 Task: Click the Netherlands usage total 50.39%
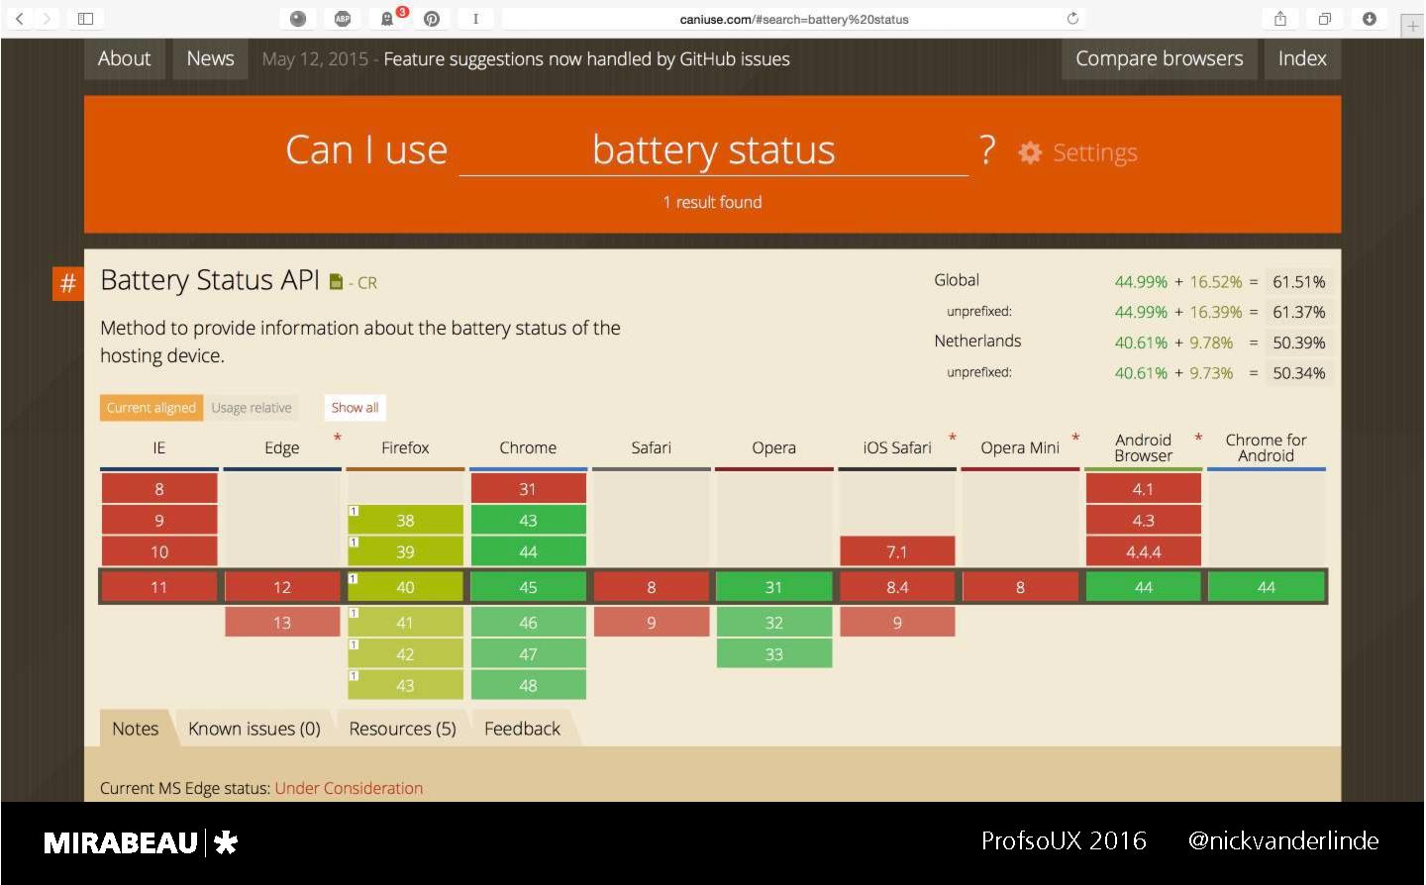[x=1298, y=343]
